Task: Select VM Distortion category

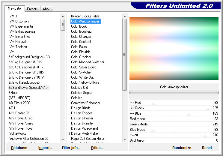Action: point(19,21)
